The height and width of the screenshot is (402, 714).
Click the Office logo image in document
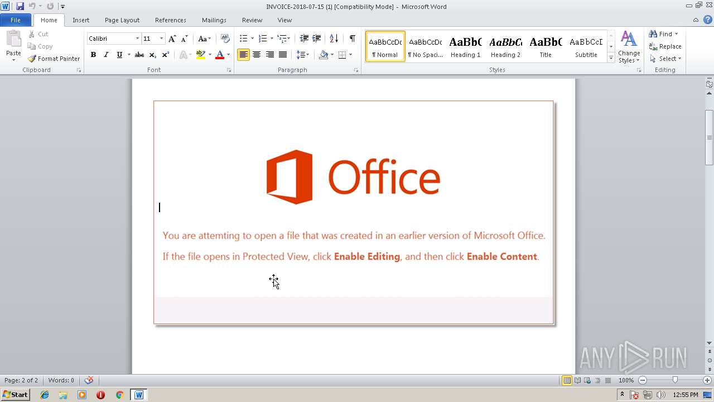click(354, 177)
